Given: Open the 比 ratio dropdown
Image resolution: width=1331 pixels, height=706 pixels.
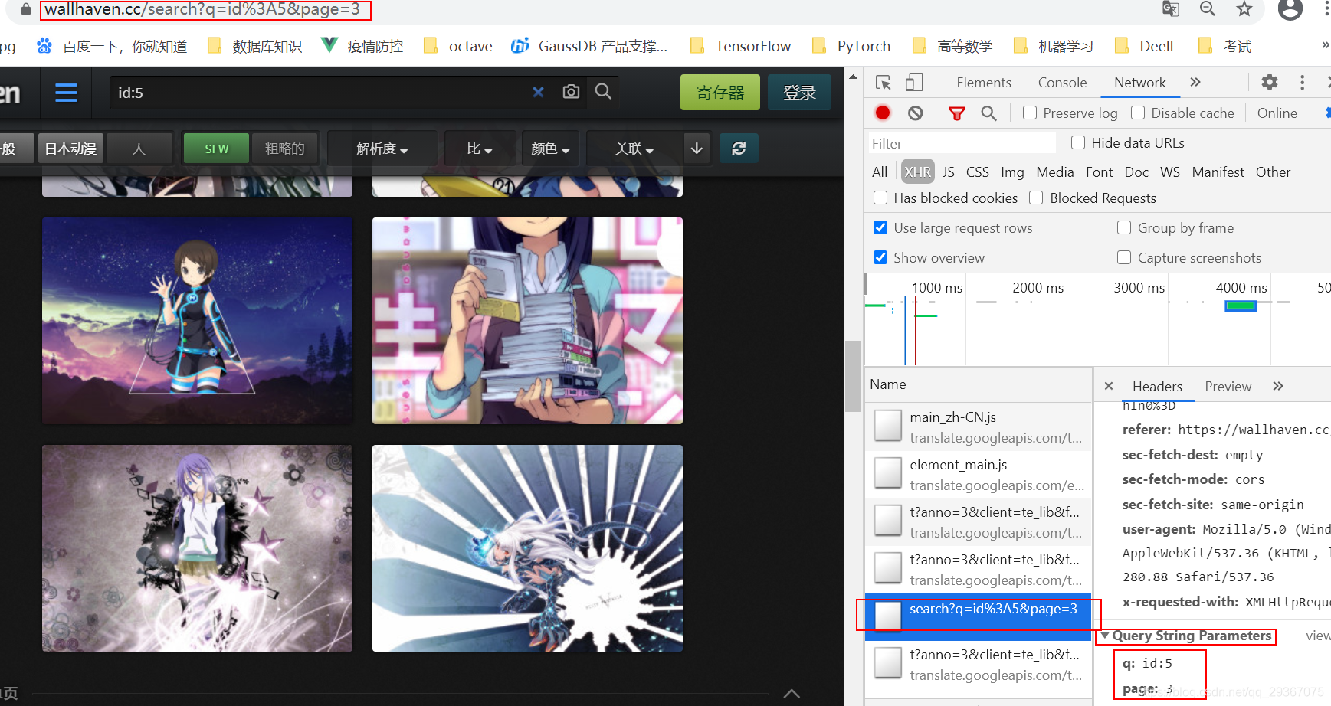Looking at the screenshot, I should click(479, 148).
